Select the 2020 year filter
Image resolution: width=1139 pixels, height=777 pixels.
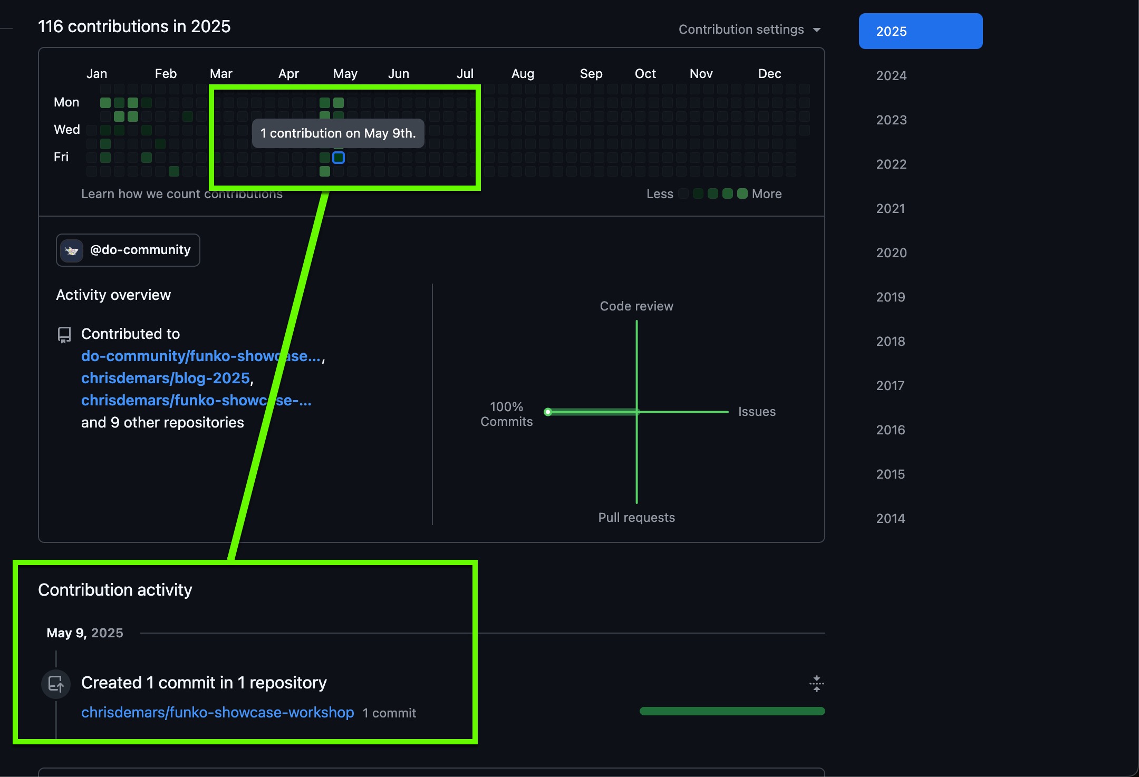coord(891,252)
